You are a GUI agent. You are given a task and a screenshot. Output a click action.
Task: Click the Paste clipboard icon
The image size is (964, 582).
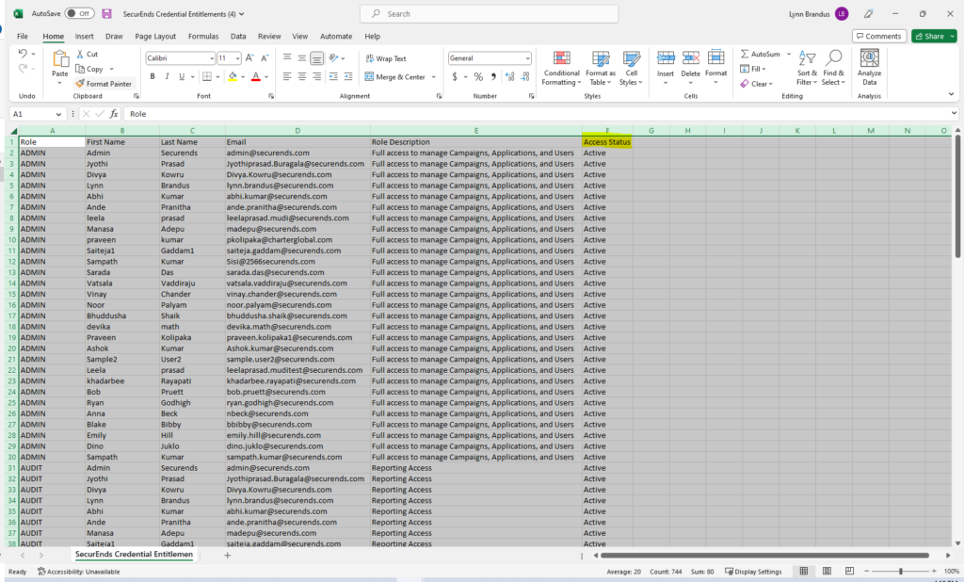point(59,59)
